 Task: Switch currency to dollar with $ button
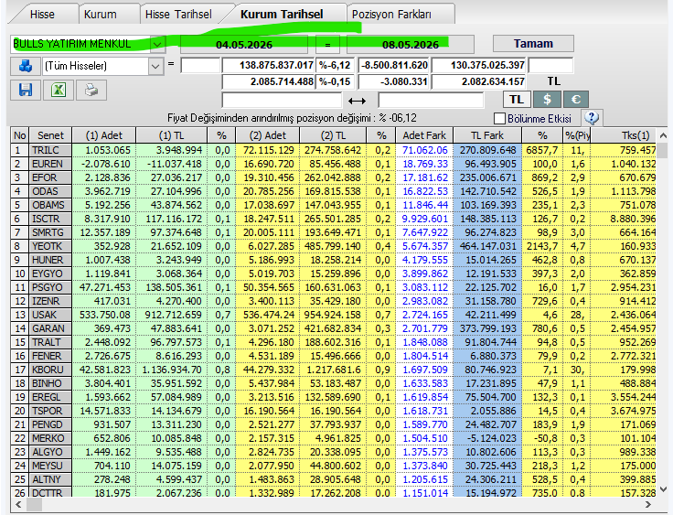pos(547,100)
